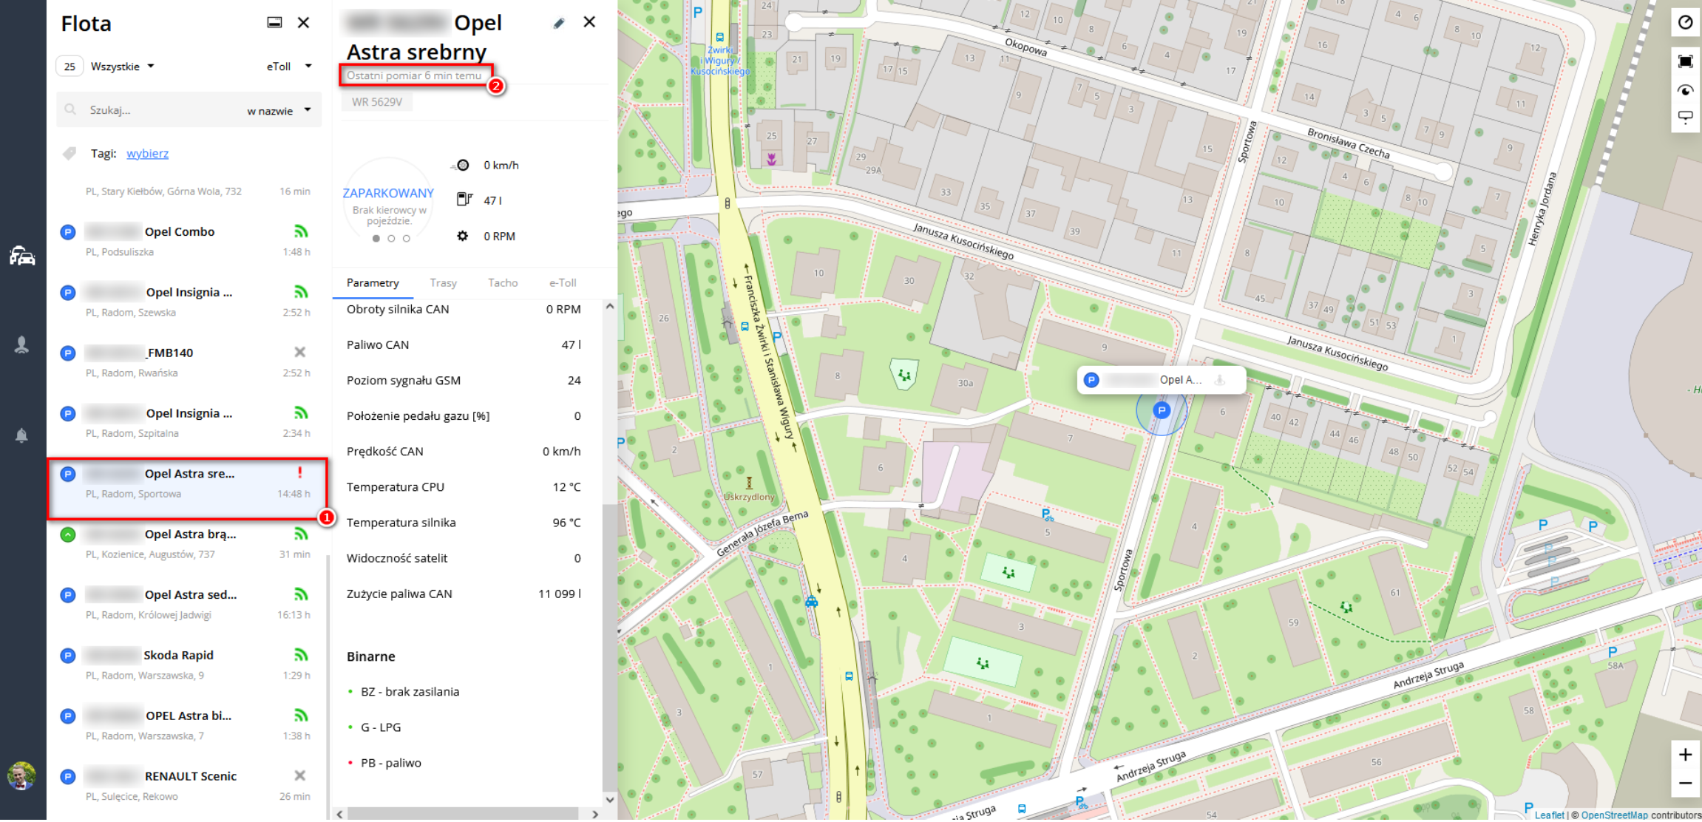Switch to the Trasy tab
1702x822 pixels.
[443, 283]
